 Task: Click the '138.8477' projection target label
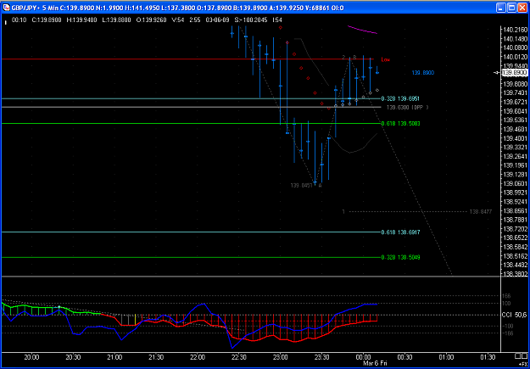tap(481, 212)
